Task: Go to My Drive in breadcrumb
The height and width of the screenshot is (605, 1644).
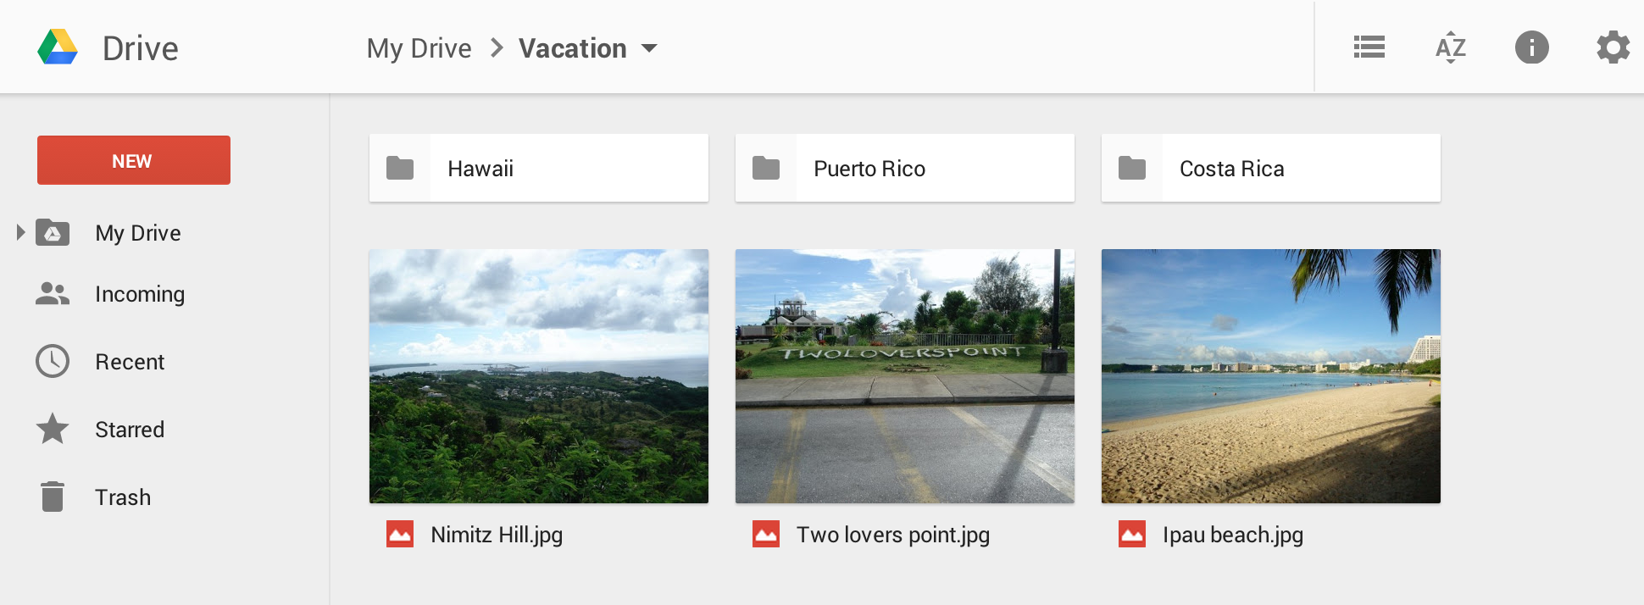Action: click(419, 48)
